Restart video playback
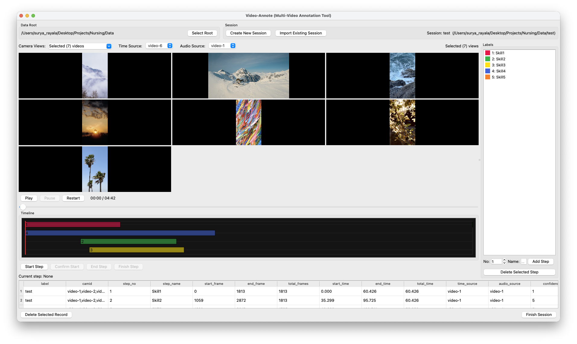Screen dimensions: 577x344 (73, 198)
